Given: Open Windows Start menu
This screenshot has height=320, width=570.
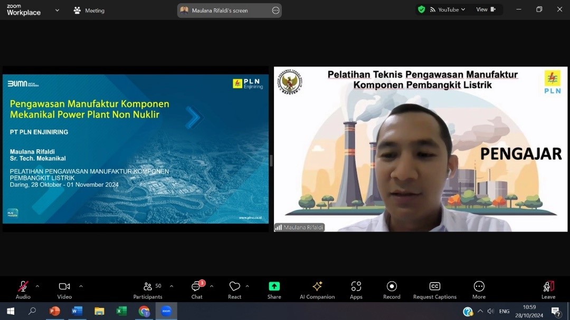Looking at the screenshot, I should (x=11, y=311).
